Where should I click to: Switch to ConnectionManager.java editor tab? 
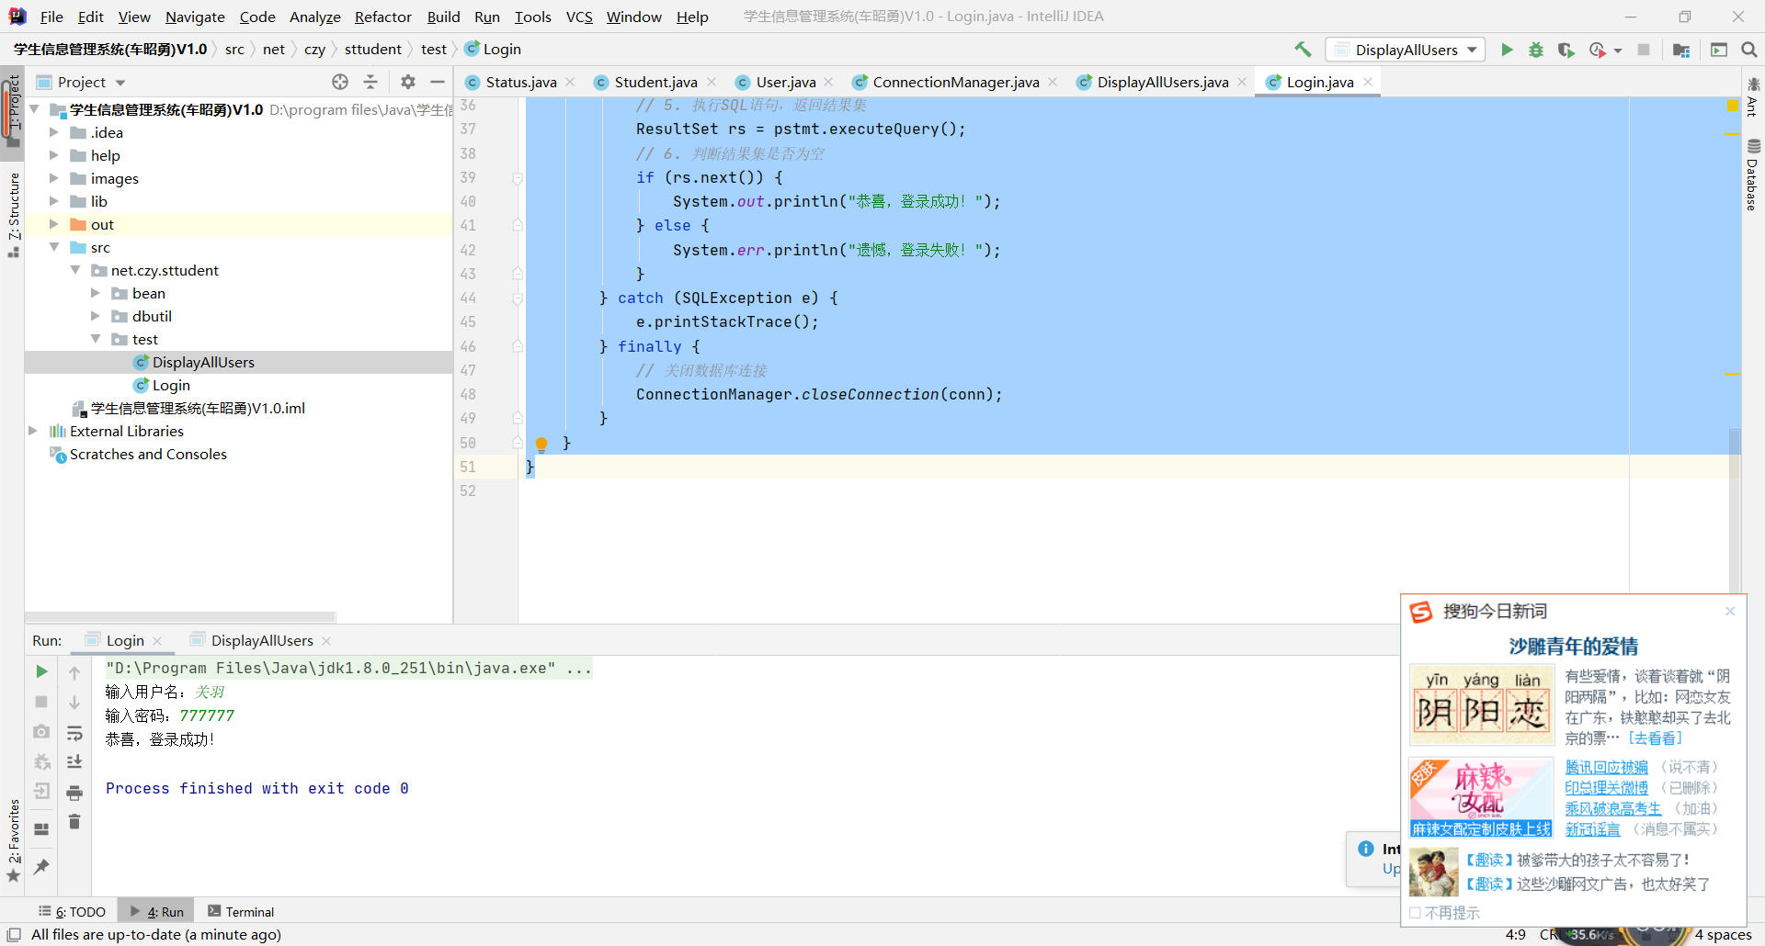point(955,82)
